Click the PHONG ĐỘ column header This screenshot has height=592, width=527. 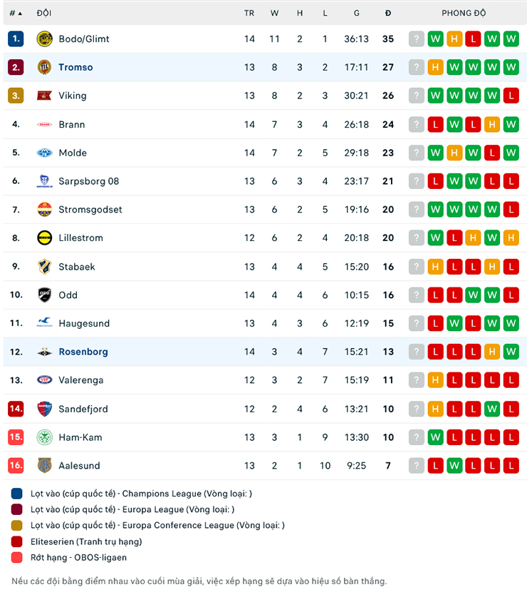[464, 13]
